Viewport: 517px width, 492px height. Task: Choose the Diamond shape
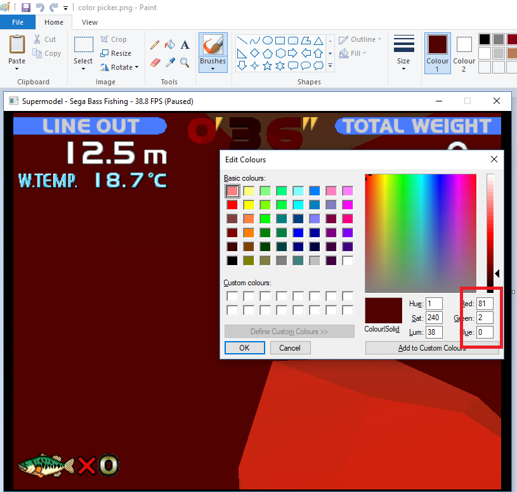[254, 53]
